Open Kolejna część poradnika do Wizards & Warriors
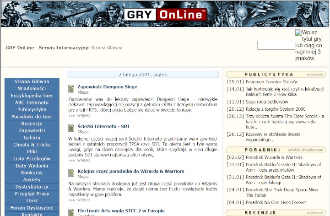Image resolution: width=330 pixels, height=216 pixels. tap(131, 171)
